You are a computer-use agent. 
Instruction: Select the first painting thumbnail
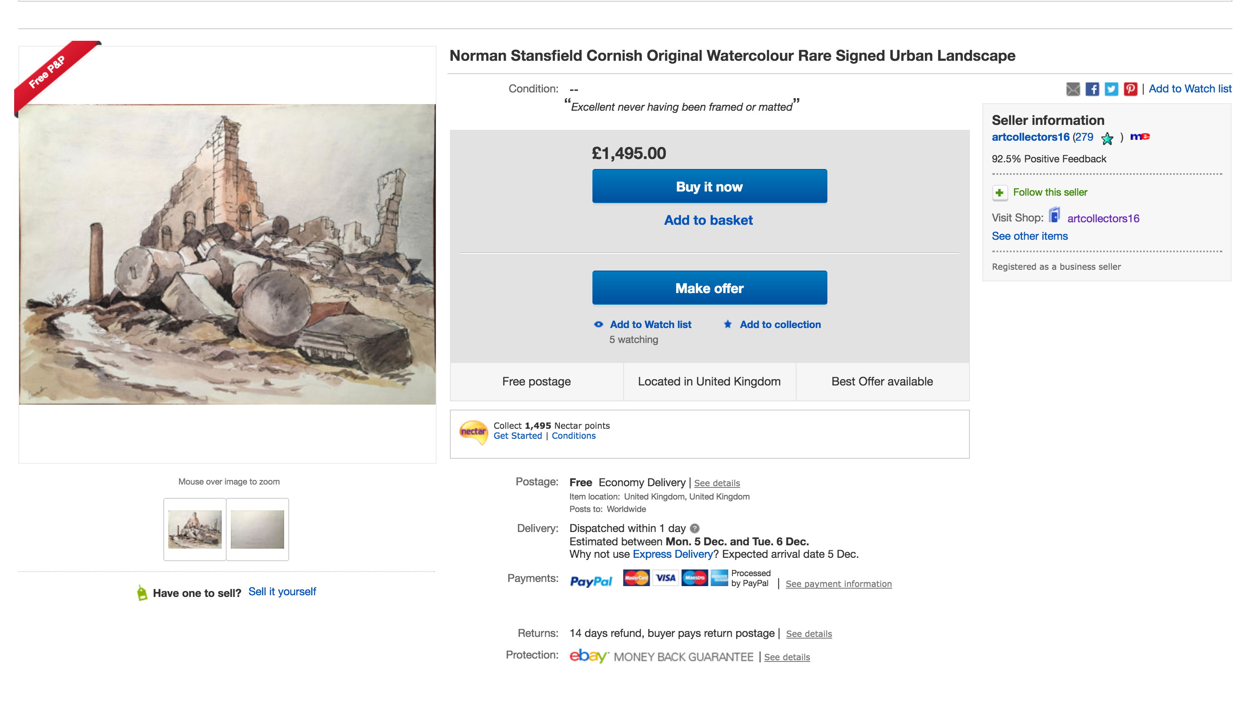195,529
